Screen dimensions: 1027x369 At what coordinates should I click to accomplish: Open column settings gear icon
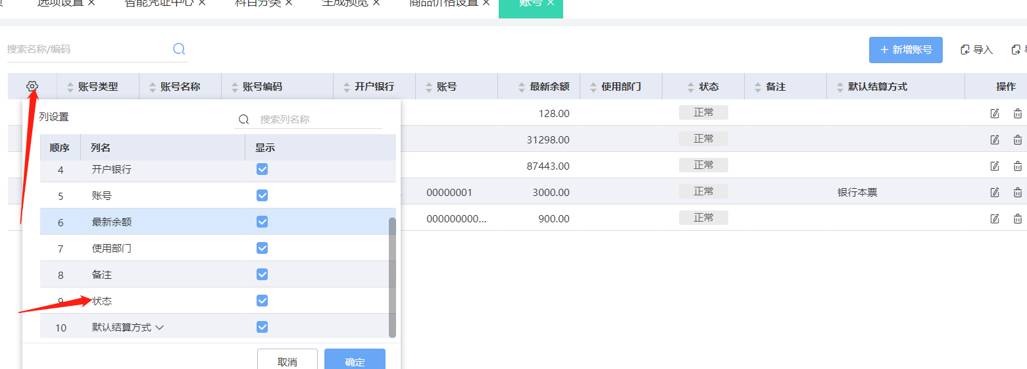32,86
